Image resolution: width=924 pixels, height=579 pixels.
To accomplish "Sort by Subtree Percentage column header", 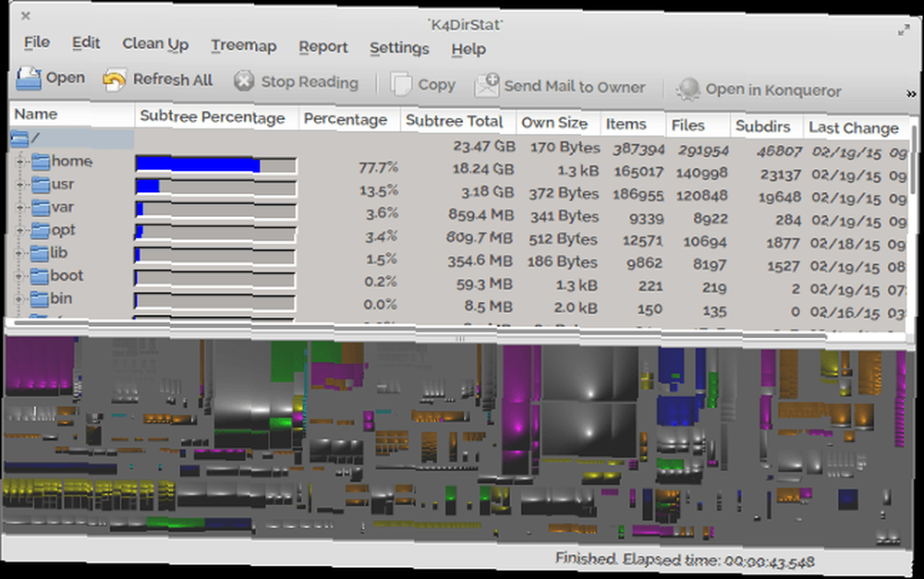I will (x=217, y=116).
